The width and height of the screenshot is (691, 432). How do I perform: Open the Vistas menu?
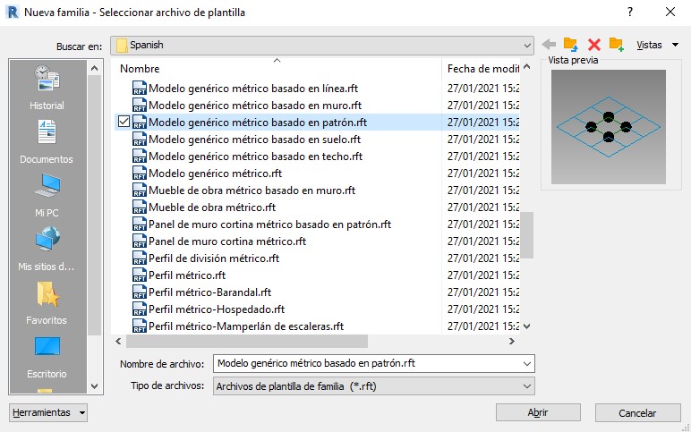tap(657, 45)
